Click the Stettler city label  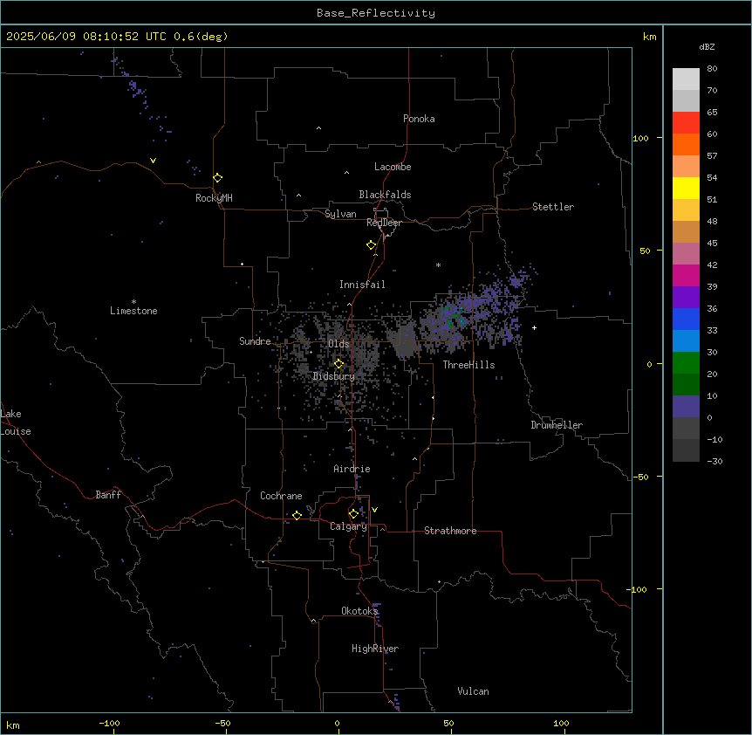[553, 207]
